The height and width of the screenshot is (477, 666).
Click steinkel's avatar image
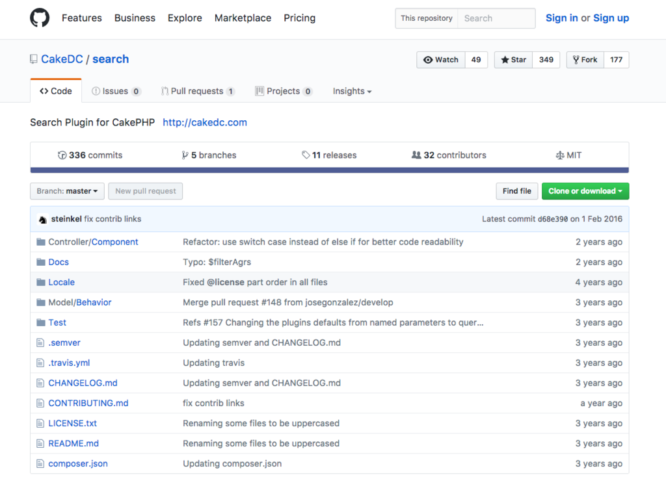click(x=42, y=219)
